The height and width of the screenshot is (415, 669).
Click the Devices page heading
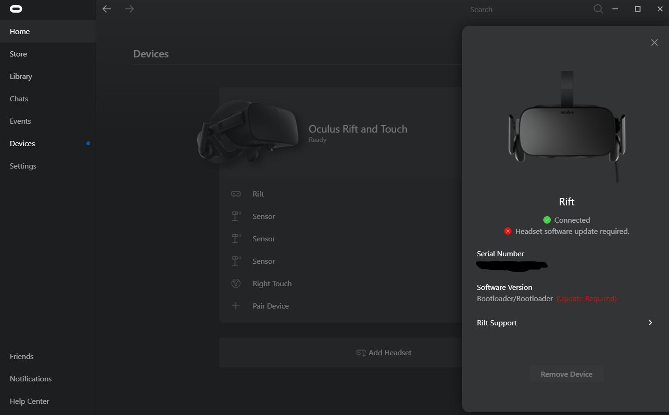tap(151, 54)
